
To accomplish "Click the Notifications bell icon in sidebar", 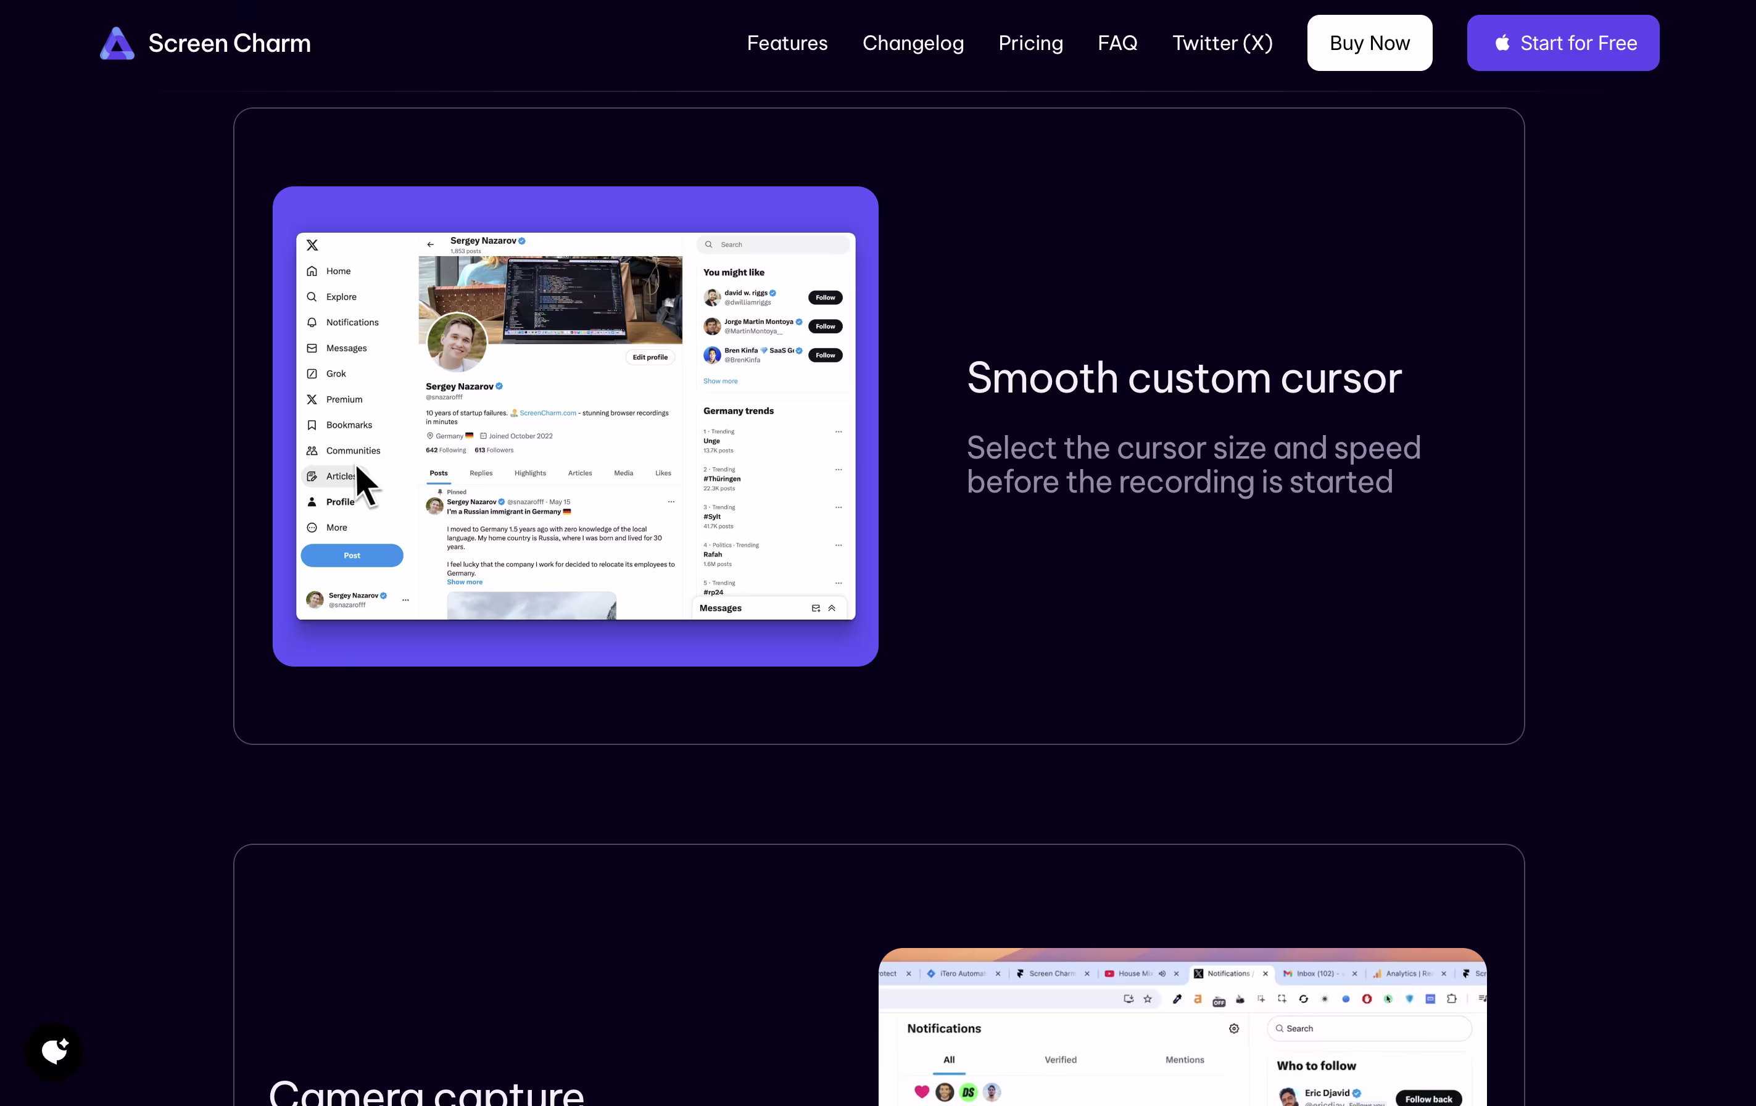I will (x=312, y=322).
